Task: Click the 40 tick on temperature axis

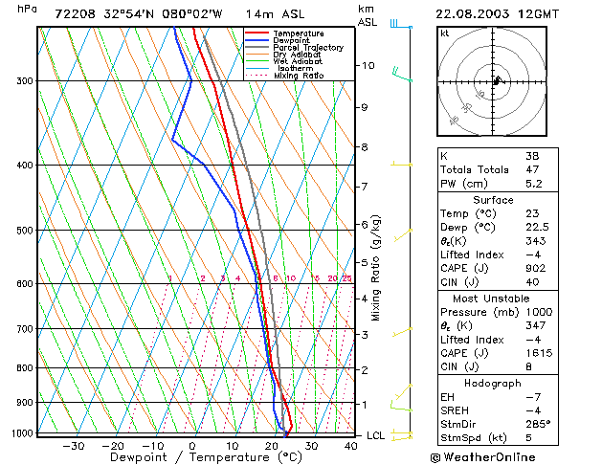Action: [x=351, y=446]
